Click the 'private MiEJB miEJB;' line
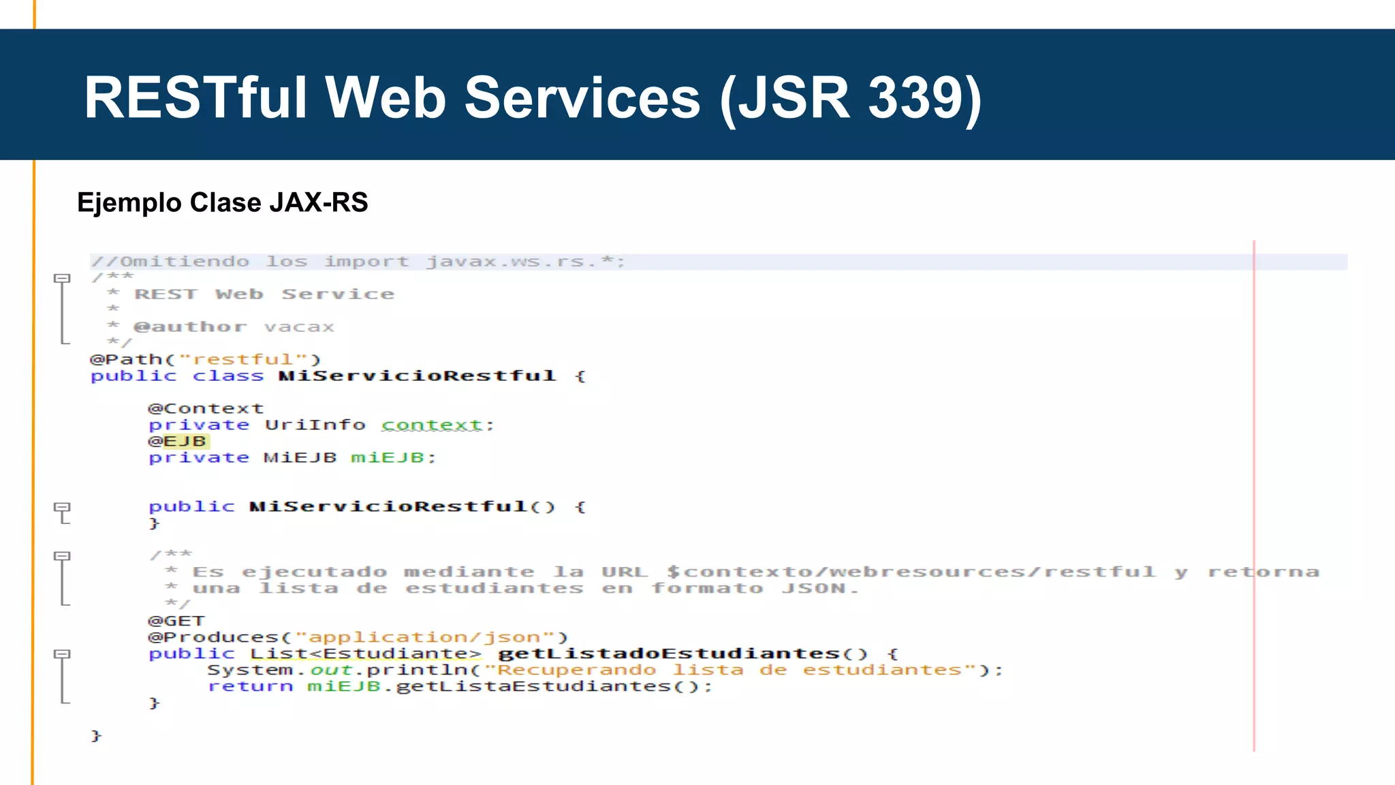 tap(292, 458)
